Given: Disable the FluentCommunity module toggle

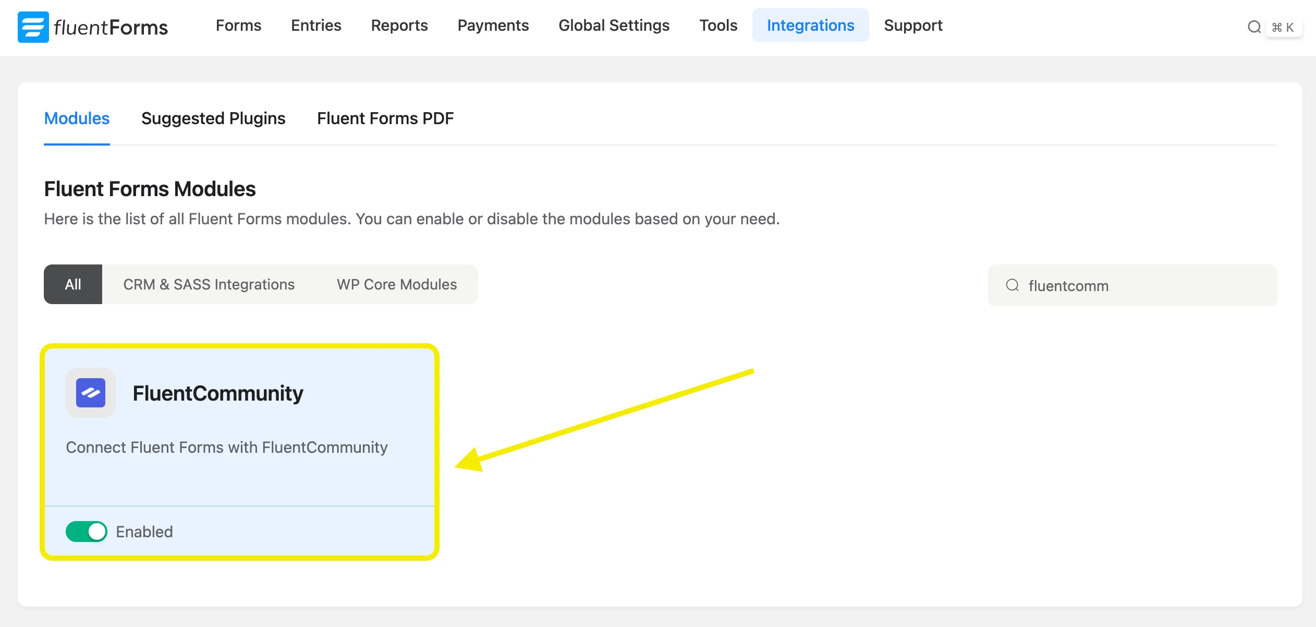Looking at the screenshot, I should click(x=87, y=532).
